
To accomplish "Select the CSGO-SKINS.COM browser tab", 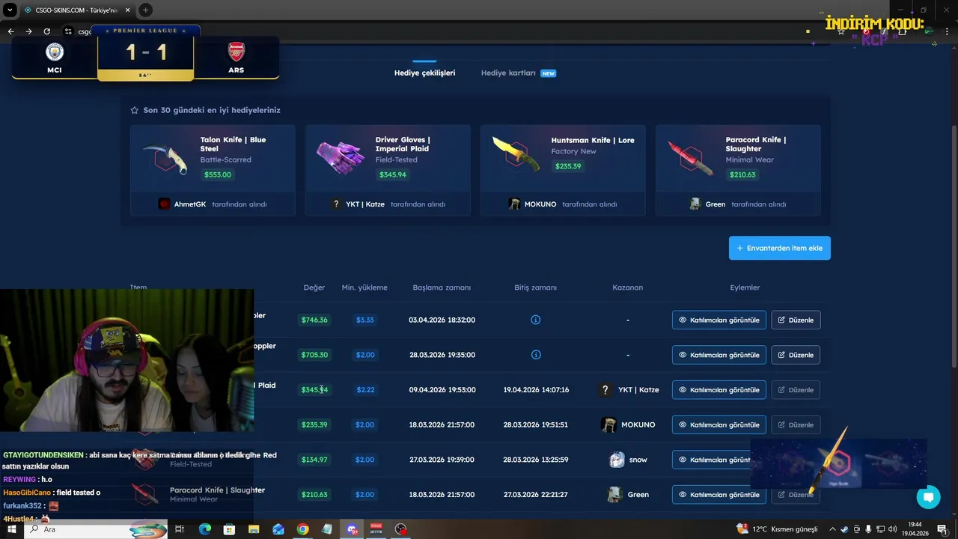I will click(77, 10).
